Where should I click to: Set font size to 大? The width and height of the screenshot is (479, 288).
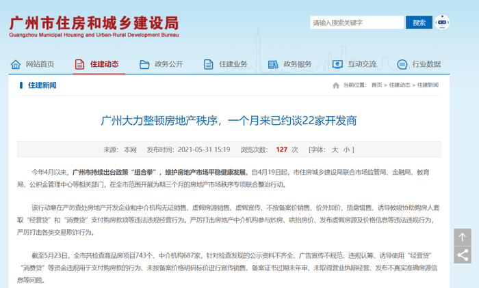pyautogui.click(x=335, y=149)
